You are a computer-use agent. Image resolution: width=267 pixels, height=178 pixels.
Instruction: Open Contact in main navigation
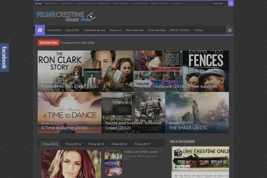(198, 30)
